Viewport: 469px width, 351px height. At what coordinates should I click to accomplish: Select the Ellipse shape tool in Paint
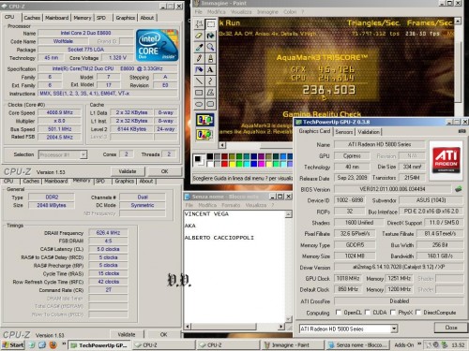pos(199,104)
